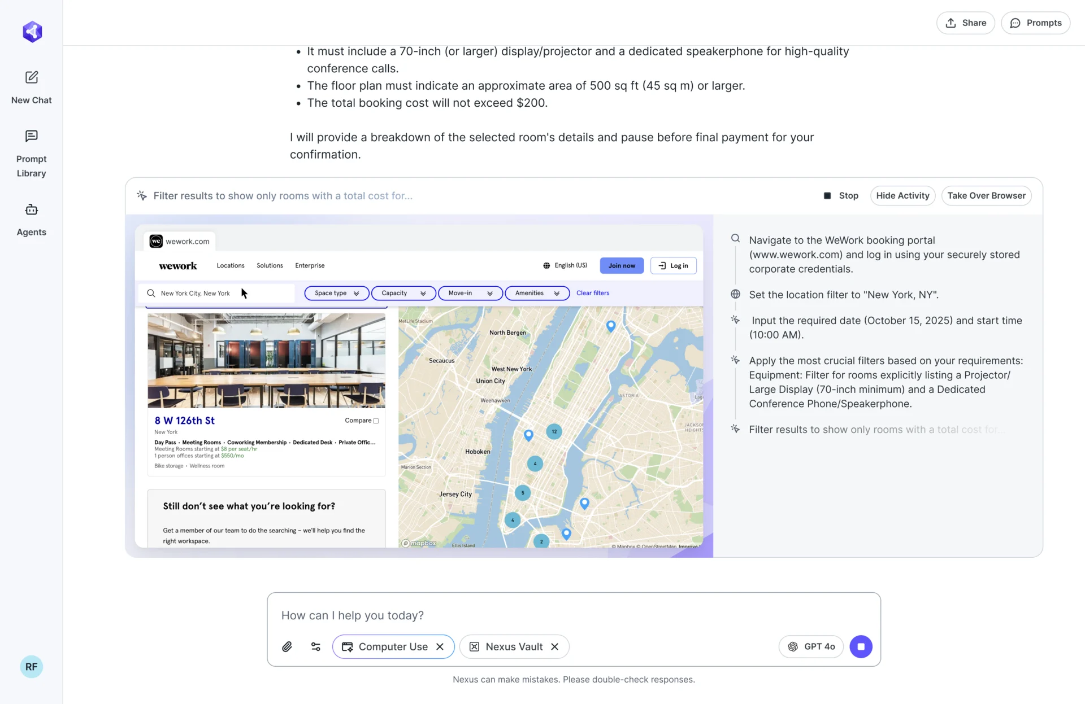Click the Nexus Vault tool chip
Viewport: 1085px width, 704px height.
pos(514,646)
